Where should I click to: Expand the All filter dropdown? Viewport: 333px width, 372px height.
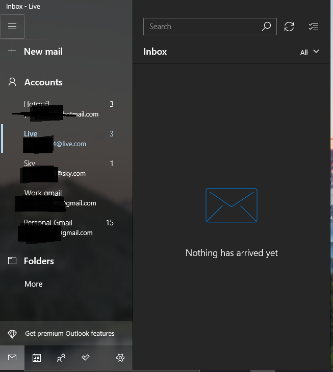310,52
